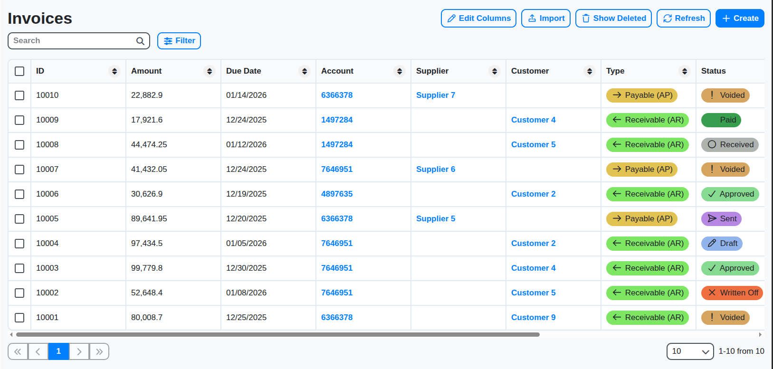Select checkbox for invoice 10001
The height and width of the screenshot is (369, 773).
19,318
